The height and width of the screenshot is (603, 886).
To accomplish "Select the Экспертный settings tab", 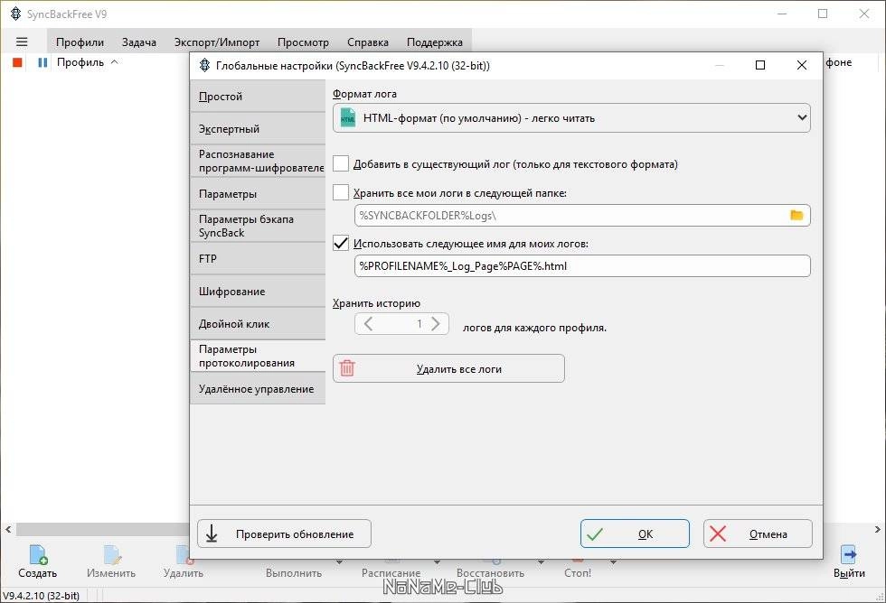I will (x=259, y=128).
